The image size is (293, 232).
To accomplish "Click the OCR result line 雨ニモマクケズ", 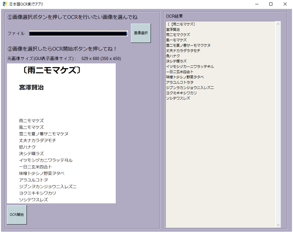I will click(178, 35).
